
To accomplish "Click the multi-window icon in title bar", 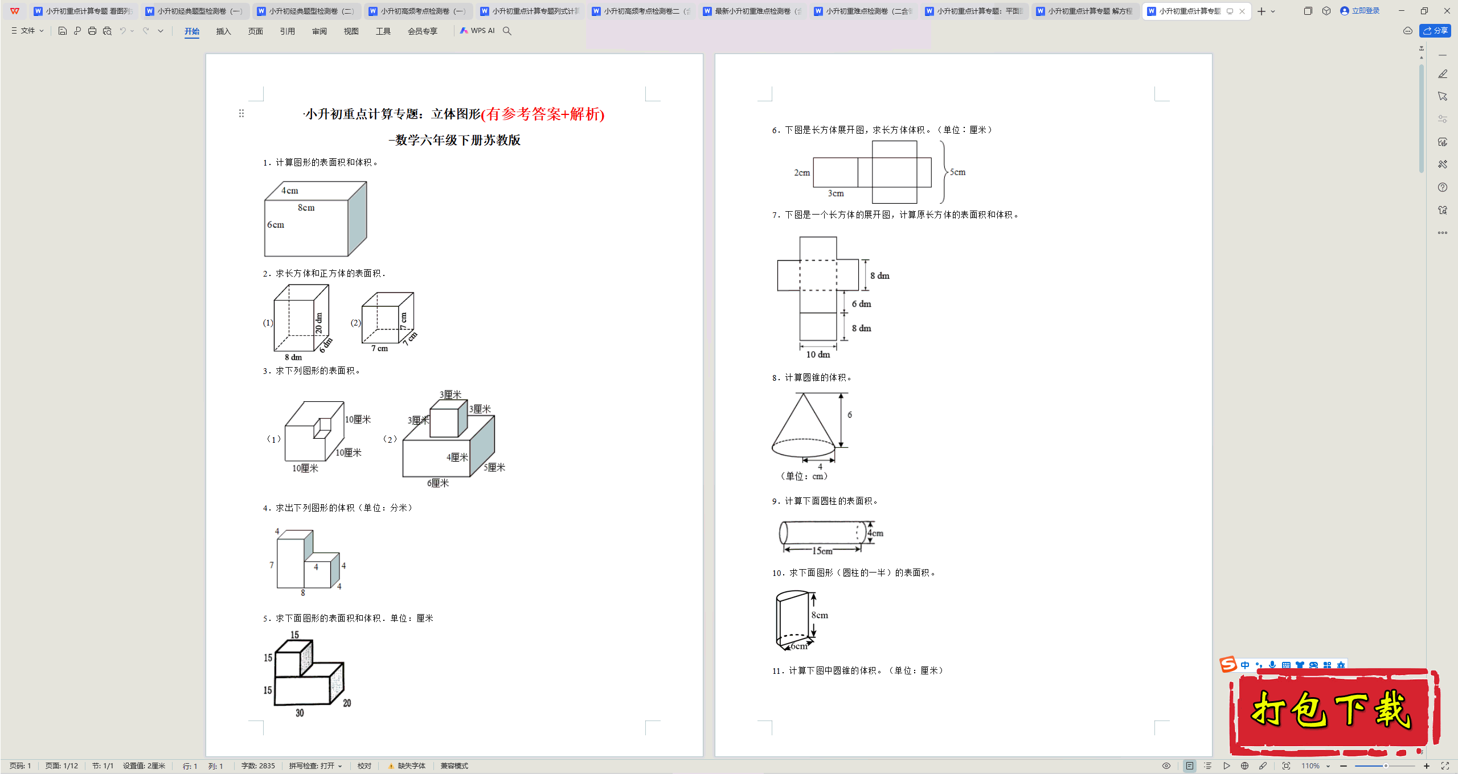I will pyautogui.click(x=1308, y=11).
